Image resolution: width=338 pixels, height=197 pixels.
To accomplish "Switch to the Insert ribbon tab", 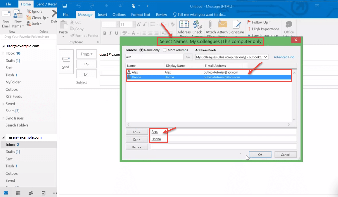I will click(102, 14).
